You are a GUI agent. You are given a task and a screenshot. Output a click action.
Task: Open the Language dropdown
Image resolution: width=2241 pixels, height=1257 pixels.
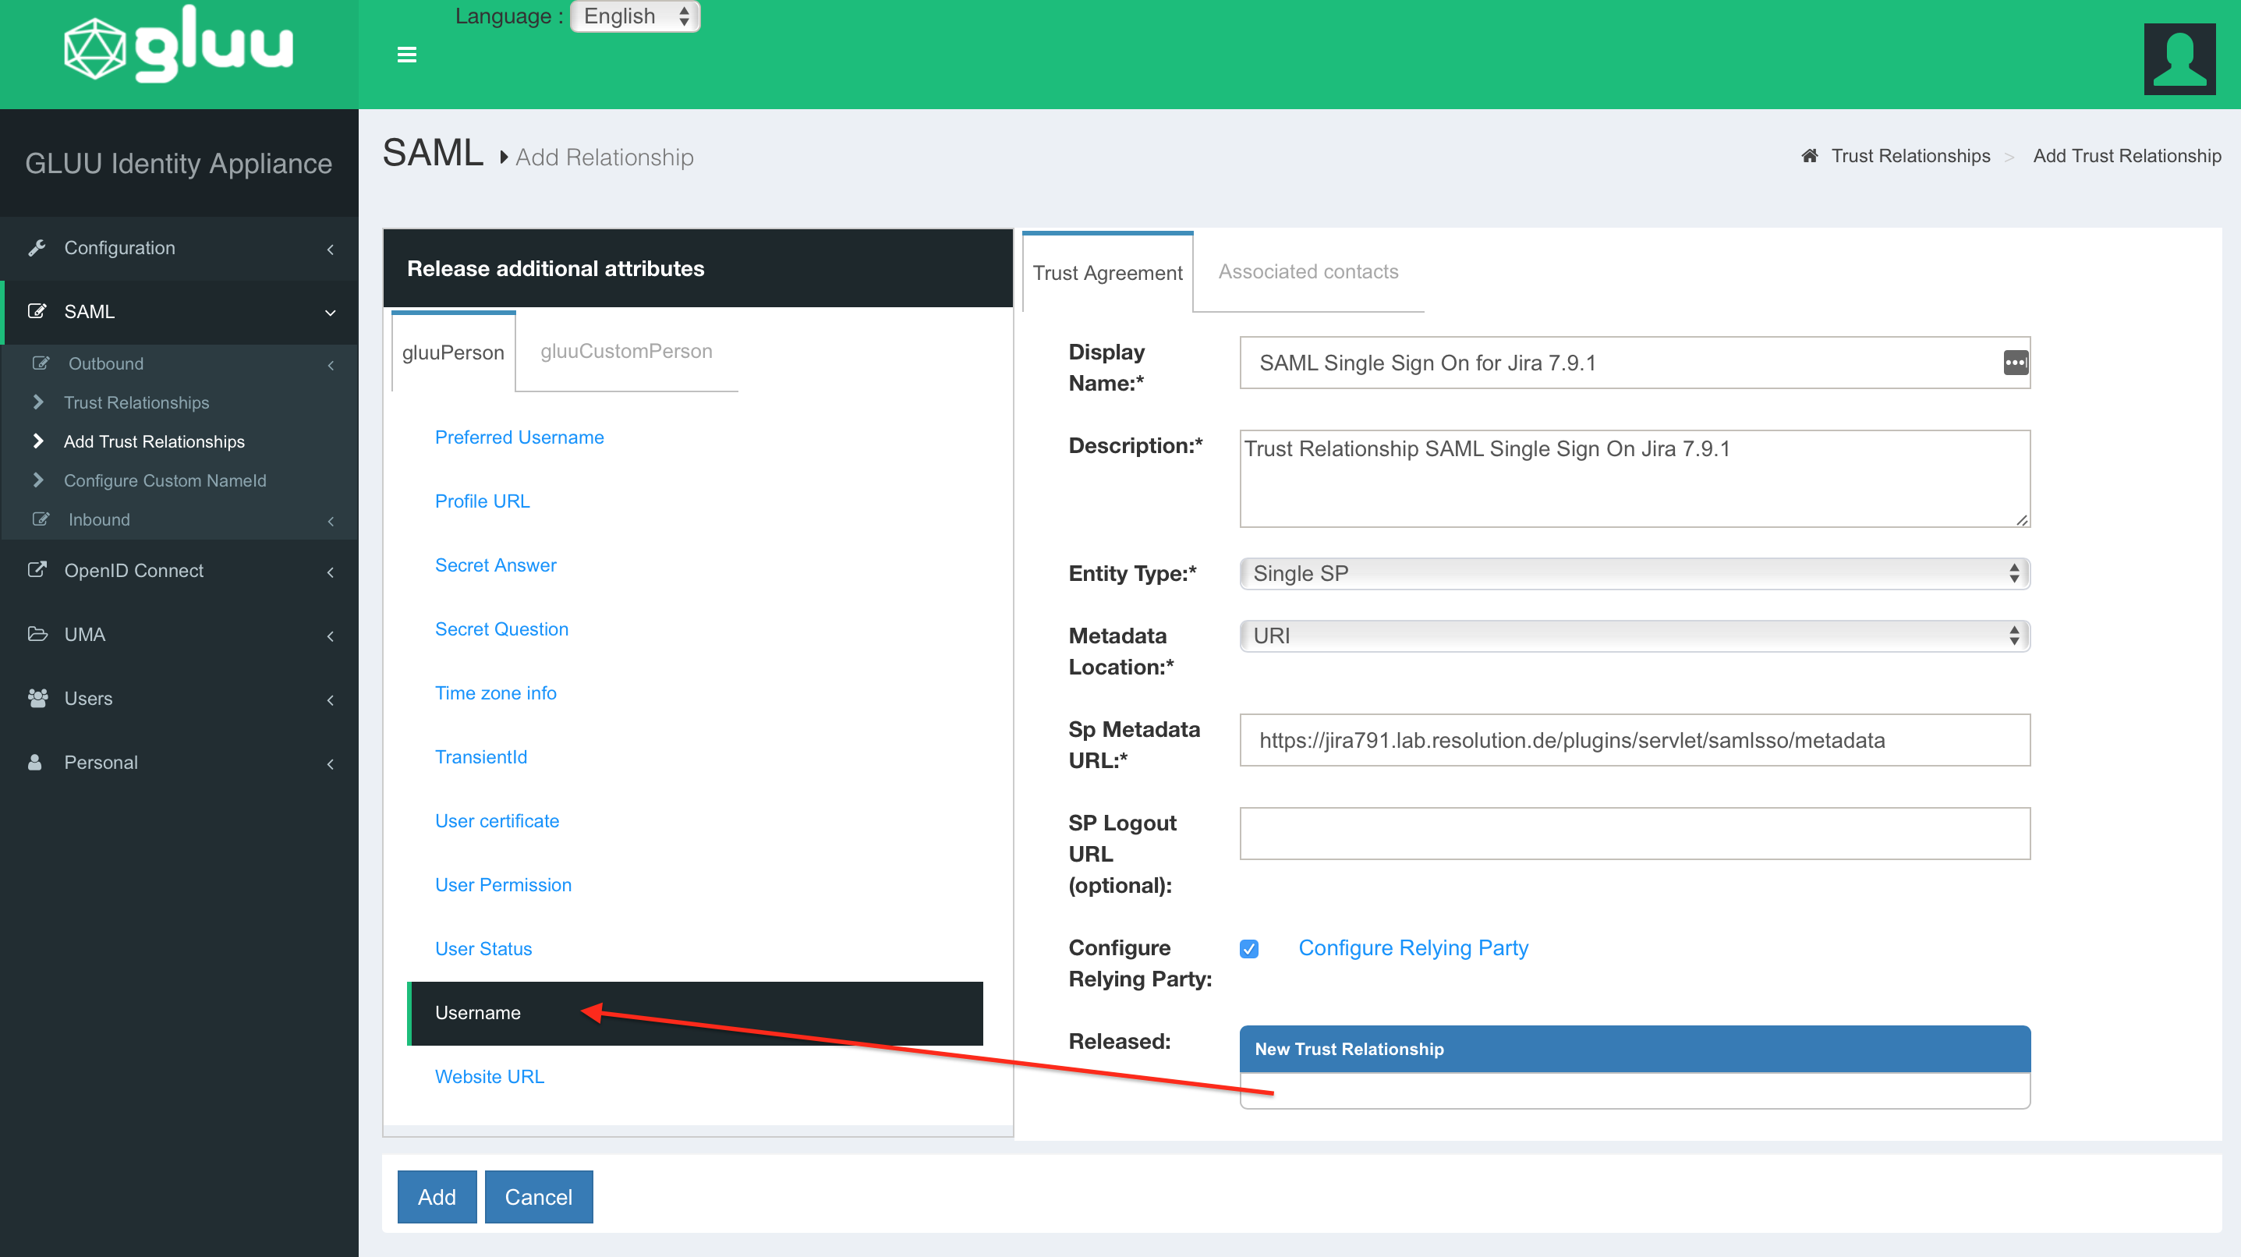point(635,16)
